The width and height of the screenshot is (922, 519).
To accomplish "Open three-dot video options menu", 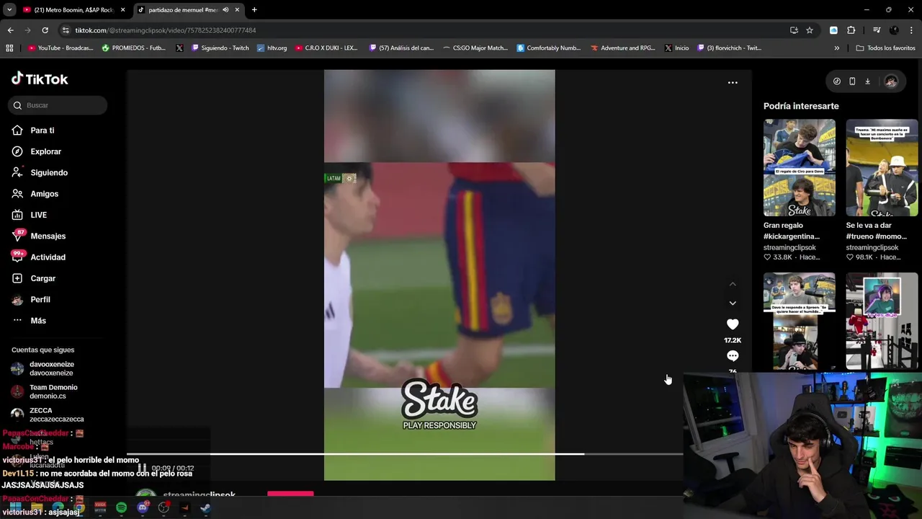I will pos(733,82).
